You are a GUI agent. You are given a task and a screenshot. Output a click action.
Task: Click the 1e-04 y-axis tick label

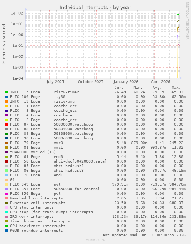click(x=17, y=78)
